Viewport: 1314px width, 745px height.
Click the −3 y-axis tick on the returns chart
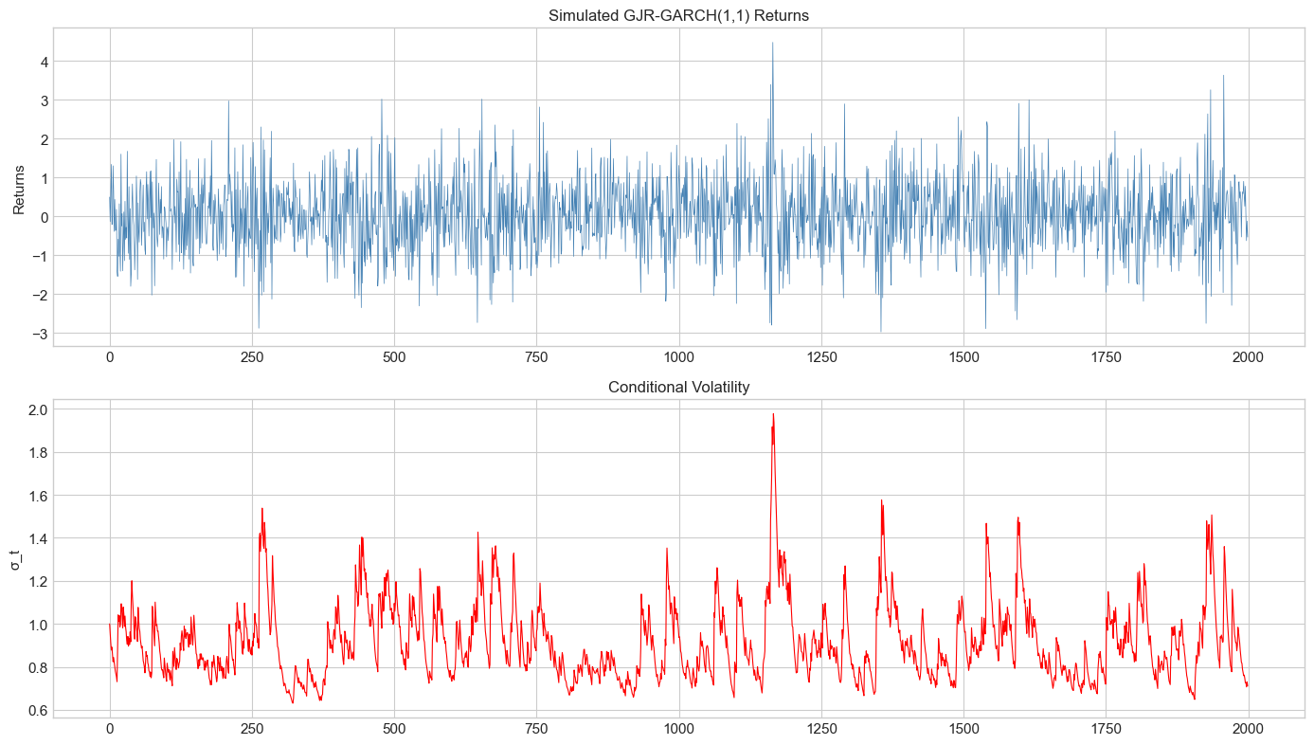35,334
